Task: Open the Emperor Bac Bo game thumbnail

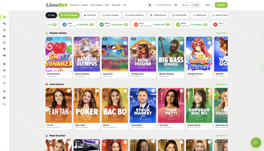Action: [x=199, y=105]
